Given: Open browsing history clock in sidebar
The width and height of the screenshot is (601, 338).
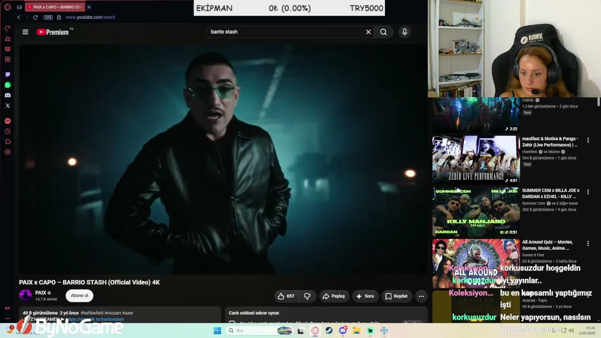Looking at the screenshot, I should 8,131.
